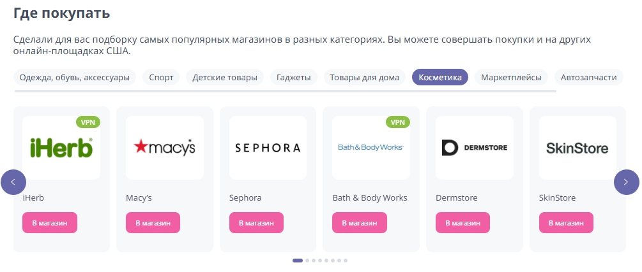This screenshot has width=642, height=272.
Task: Click the VPN badge on iHerb
Action: [x=88, y=122]
